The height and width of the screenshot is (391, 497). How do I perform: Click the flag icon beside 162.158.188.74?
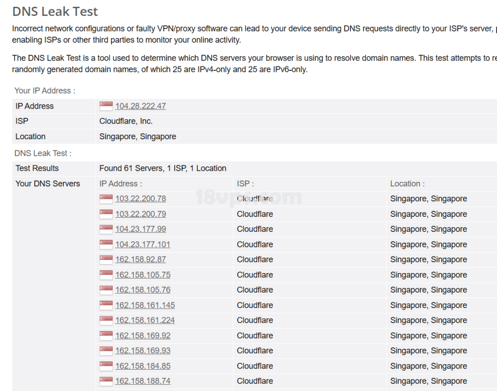click(x=106, y=381)
